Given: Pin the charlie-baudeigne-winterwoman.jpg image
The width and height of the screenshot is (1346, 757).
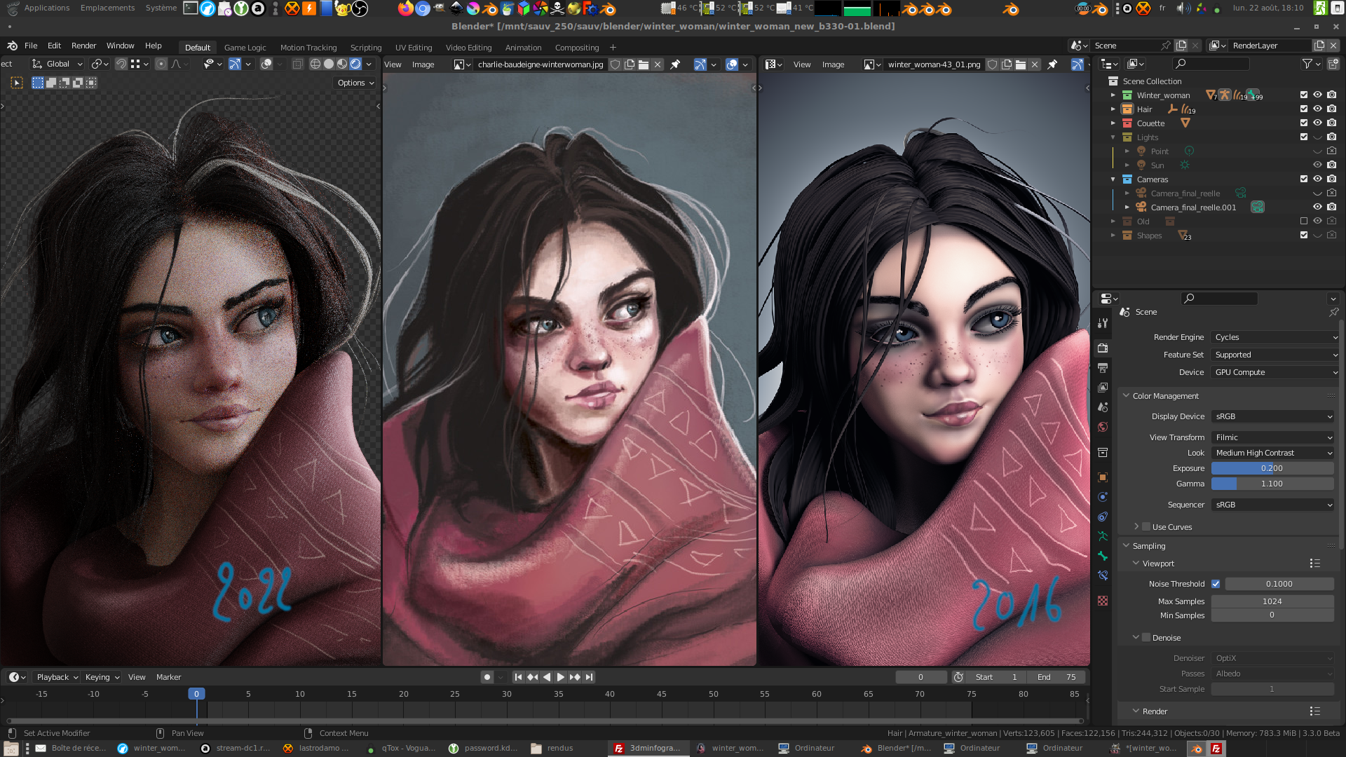Looking at the screenshot, I should coord(675,64).
